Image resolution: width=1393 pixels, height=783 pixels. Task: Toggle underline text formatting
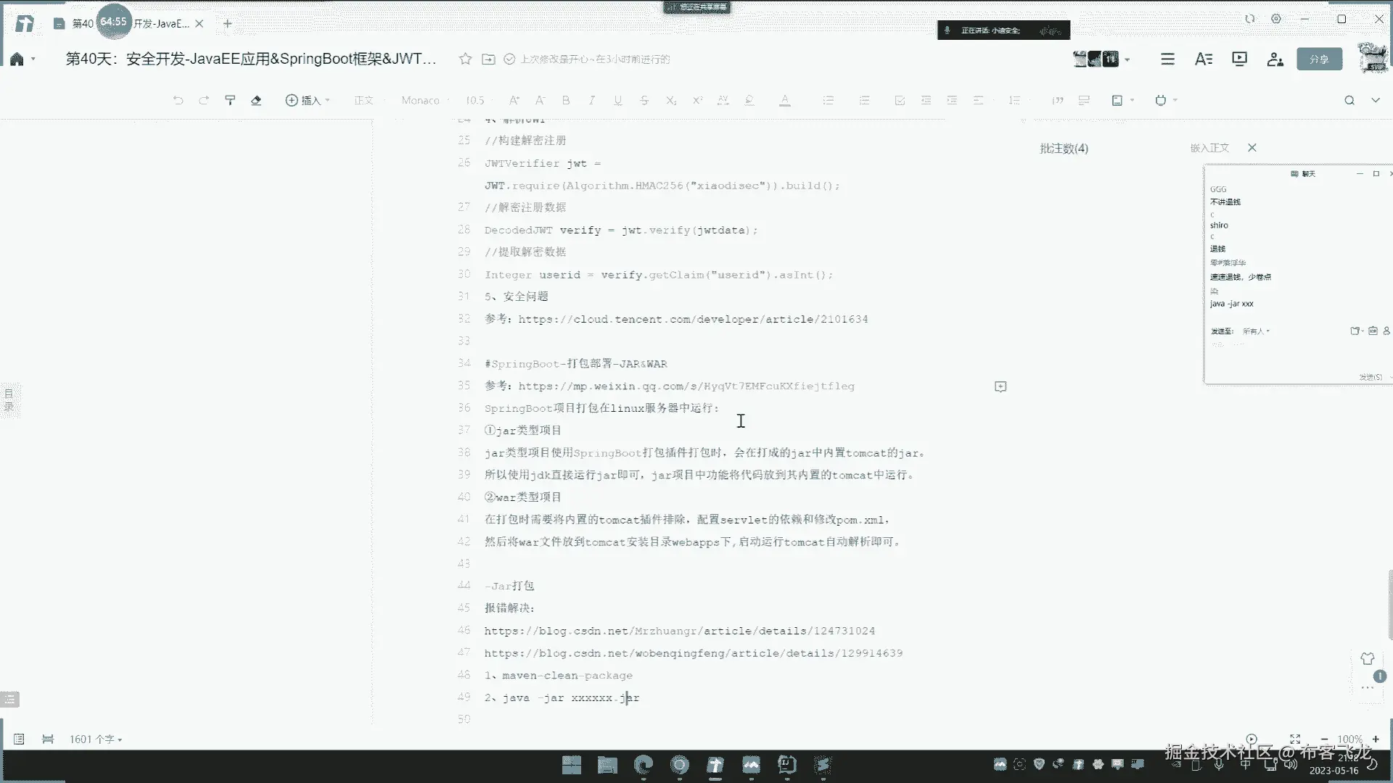[618, 100]
